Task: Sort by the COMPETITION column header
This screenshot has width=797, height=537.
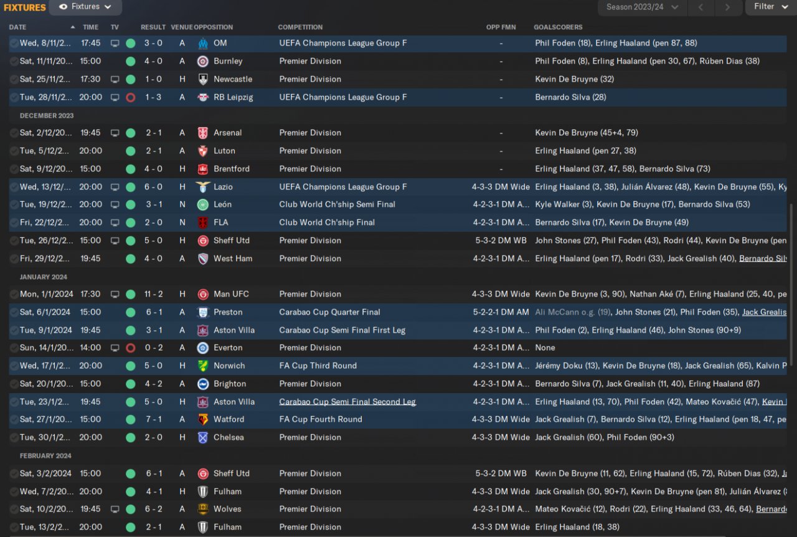Action: [300, 27]
